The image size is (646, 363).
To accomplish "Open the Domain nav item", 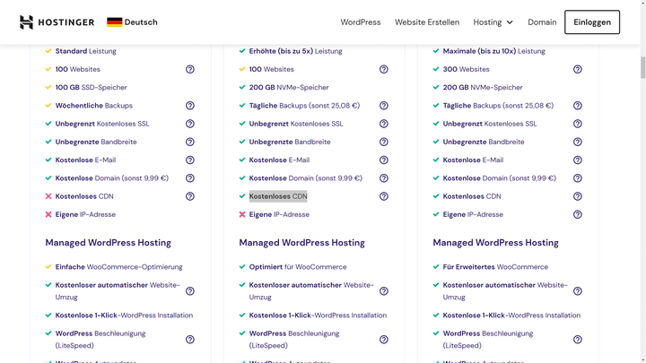I will click(542, 22).
